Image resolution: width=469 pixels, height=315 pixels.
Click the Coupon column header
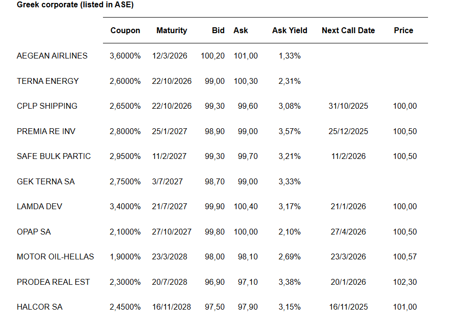pos(125,30)
